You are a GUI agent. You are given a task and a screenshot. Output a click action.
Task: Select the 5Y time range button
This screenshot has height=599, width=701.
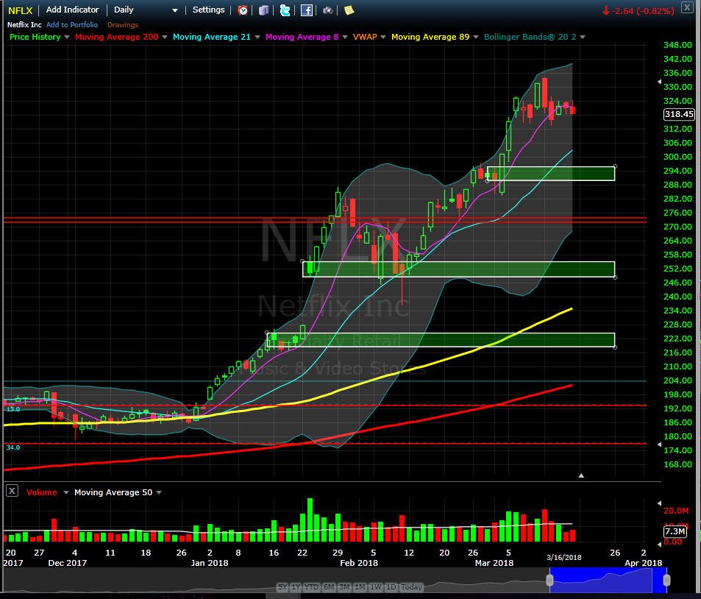pos(282,586)
